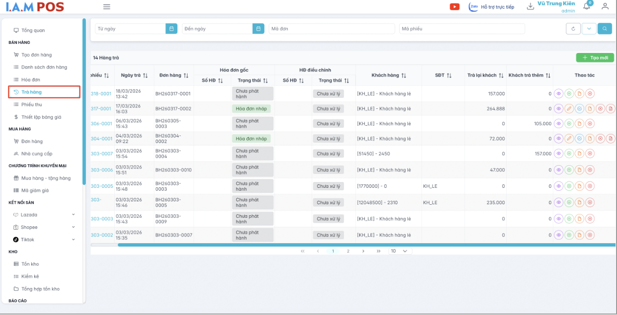This screenshot has width=617, height=315.
Task: Toggle sort on Ngày trả column
Action: [145, 76]
